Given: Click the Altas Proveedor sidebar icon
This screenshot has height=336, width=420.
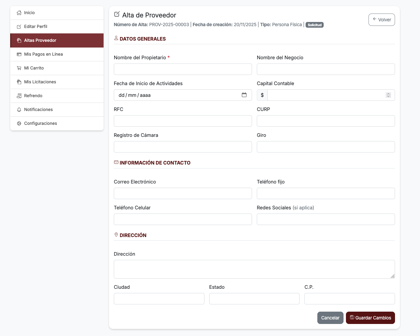Looking at the screenshot, I should [19, 40].
